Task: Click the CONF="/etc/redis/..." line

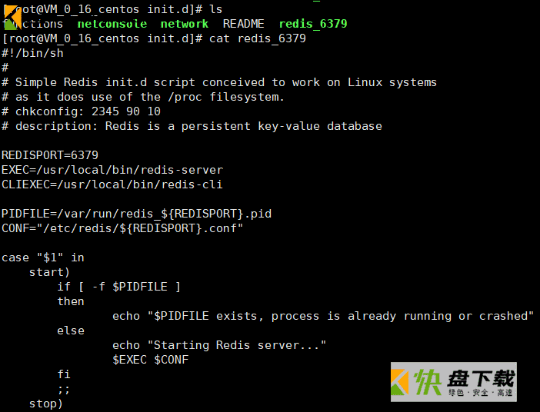Action: [x=122, y=228]
